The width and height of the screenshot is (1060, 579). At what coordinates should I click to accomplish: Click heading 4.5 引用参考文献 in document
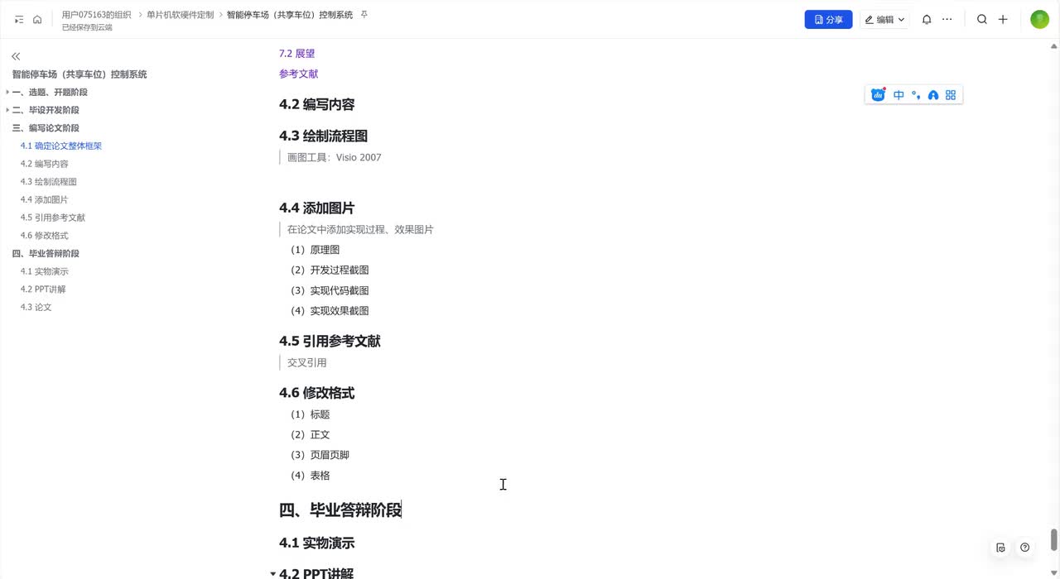(330, 342)
